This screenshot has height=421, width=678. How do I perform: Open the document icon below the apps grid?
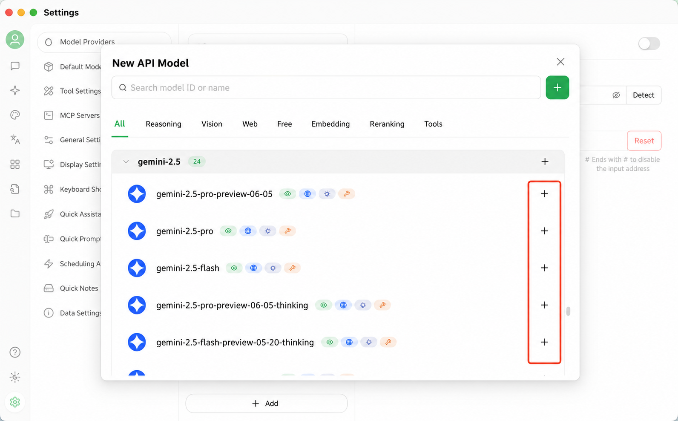click(15, 189)
